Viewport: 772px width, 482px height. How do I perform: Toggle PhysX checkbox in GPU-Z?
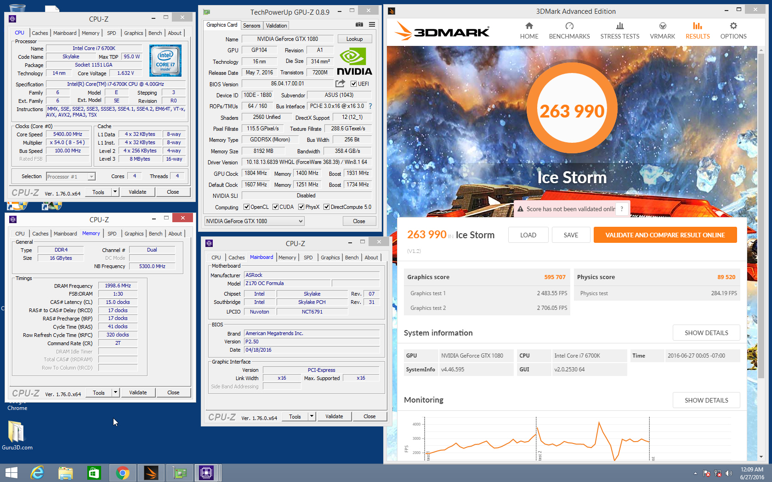pos(301,207)
